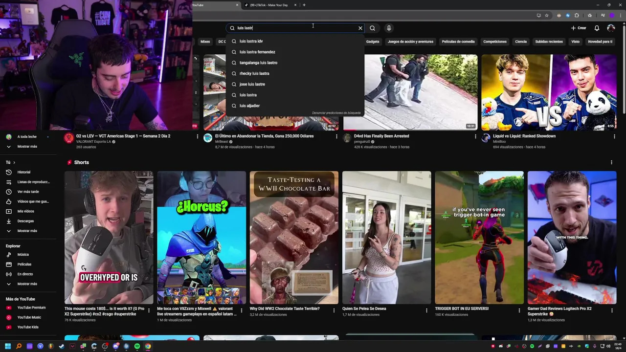The image size is (626, 352).
Task: Switch to the TikTok browser tab
Action: 269,5
